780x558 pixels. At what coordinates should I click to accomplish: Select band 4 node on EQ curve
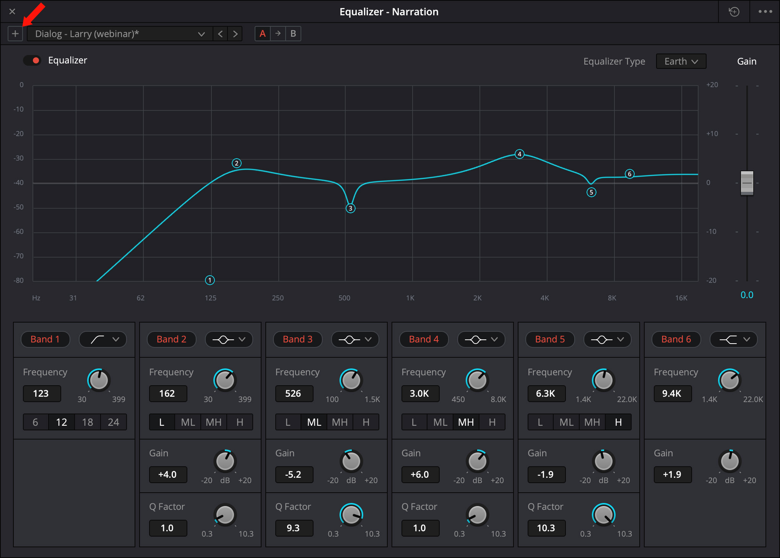[x=519, y=154]
